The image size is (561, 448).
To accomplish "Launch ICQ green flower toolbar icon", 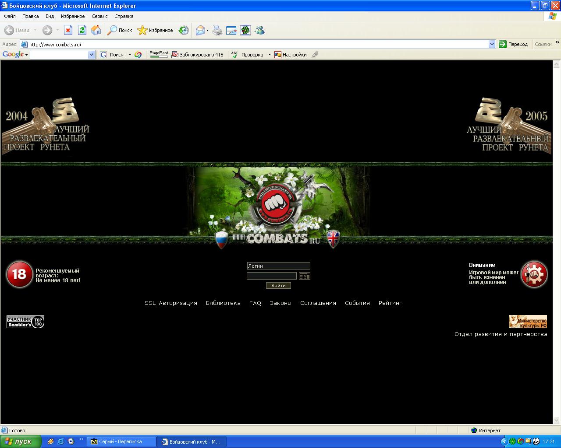I will [x=245, y=30].
